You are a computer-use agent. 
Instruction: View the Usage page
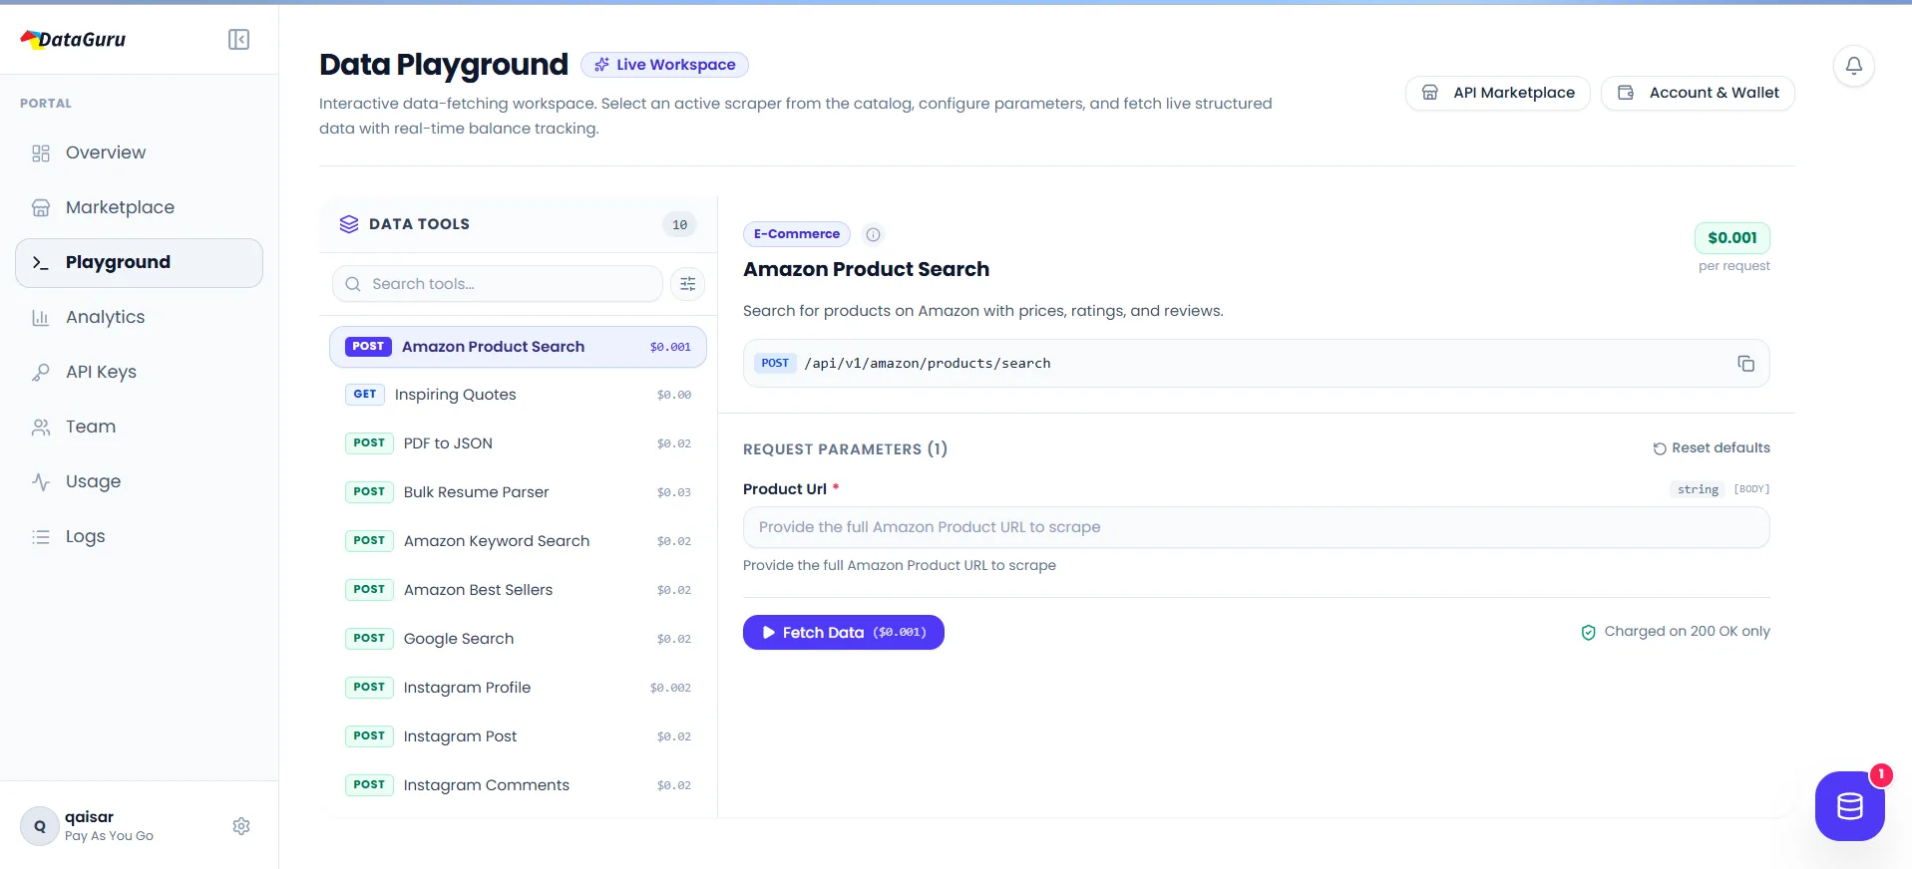pos(139,481)
